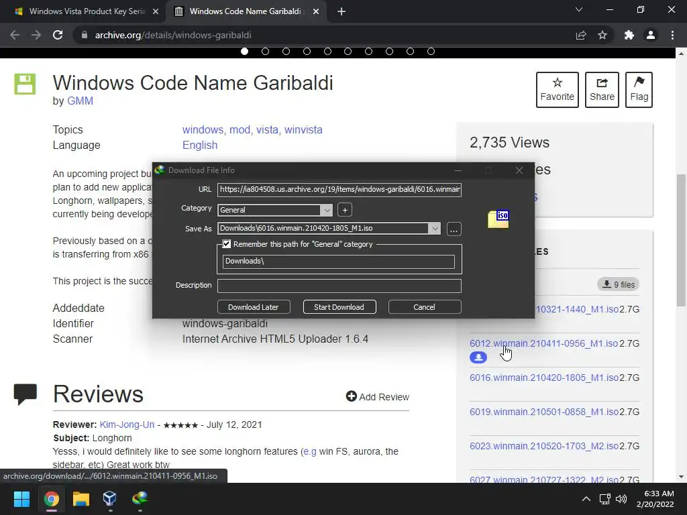Click the Reviews speech bubble icon

[x=25, y=394]
